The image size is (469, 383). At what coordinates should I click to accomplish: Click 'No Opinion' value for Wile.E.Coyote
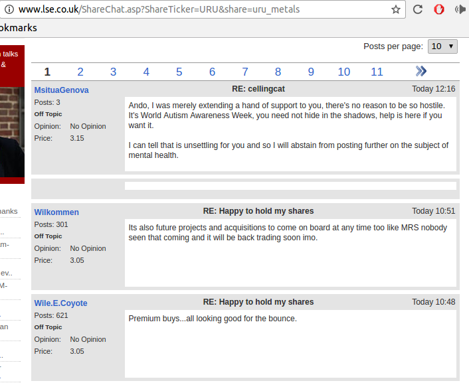point(88,339)
